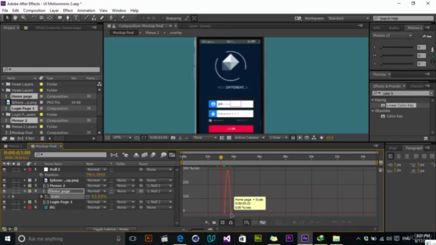Screen dimensions: 436x245
Task: Hide the Login Page 1 layer
Action: (4, 202)
